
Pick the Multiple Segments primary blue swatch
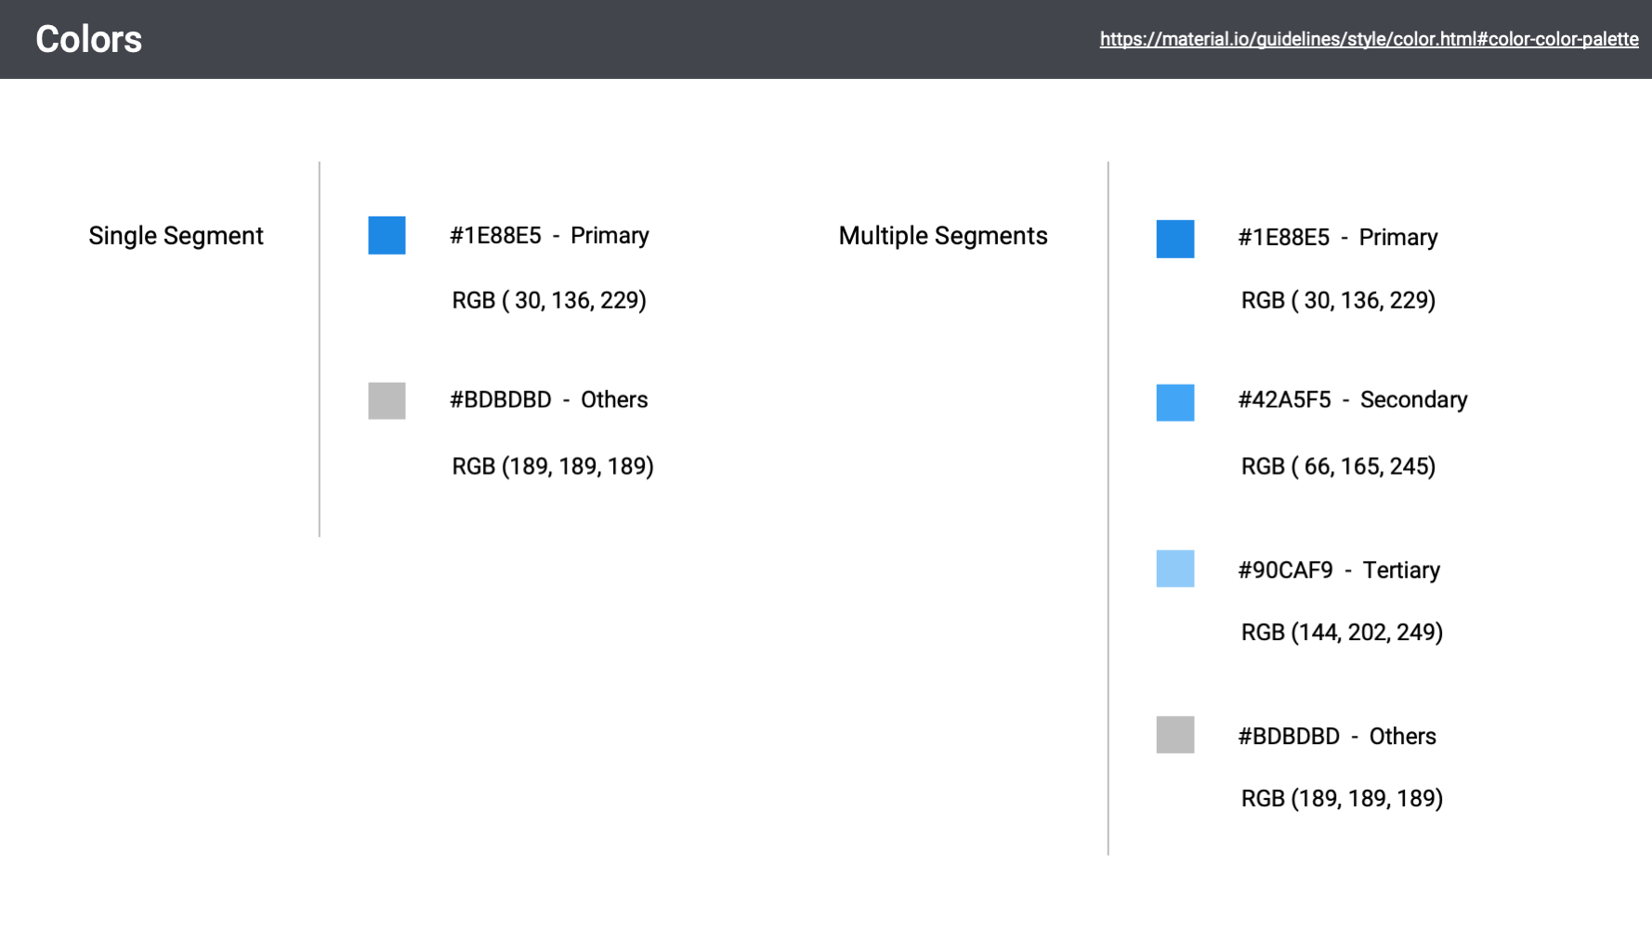pyautogui.click(x=1174, y=239)
